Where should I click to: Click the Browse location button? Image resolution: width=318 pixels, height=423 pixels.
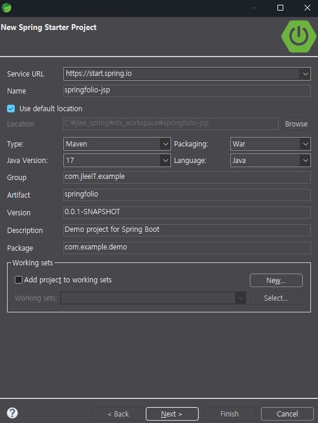click(296, 124)
